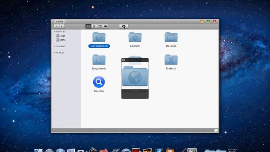Go forward with the right arrow button
This screenshot has width=270, height=152.
click(x=62, y=26)
